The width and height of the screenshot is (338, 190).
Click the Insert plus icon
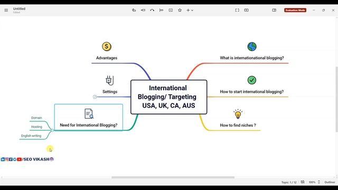click(188, 10)
